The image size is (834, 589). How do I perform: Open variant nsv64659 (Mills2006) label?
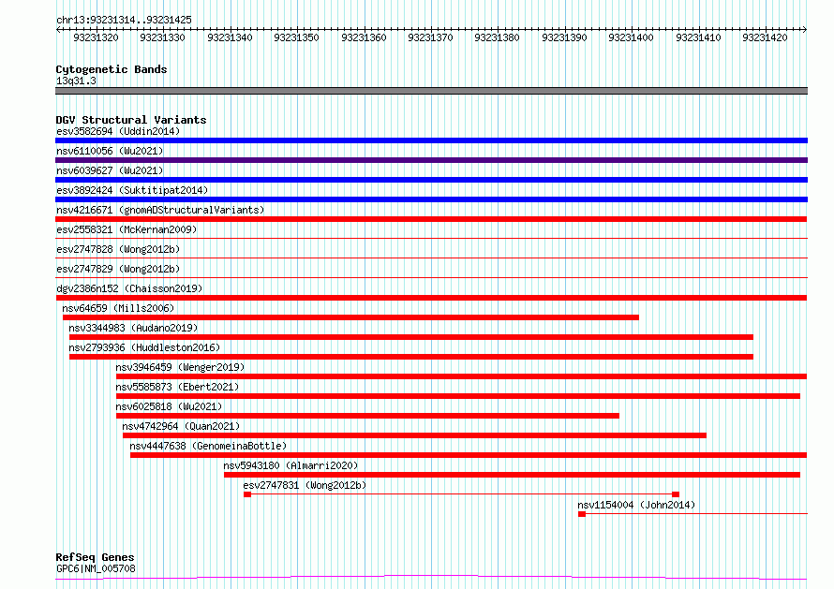(x=118, y=308)
